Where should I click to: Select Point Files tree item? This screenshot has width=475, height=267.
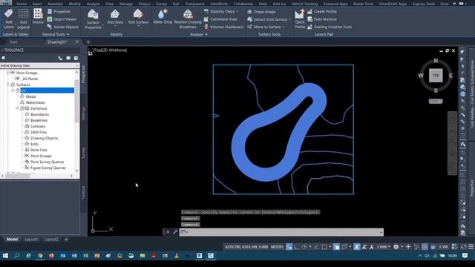[39, 150]
